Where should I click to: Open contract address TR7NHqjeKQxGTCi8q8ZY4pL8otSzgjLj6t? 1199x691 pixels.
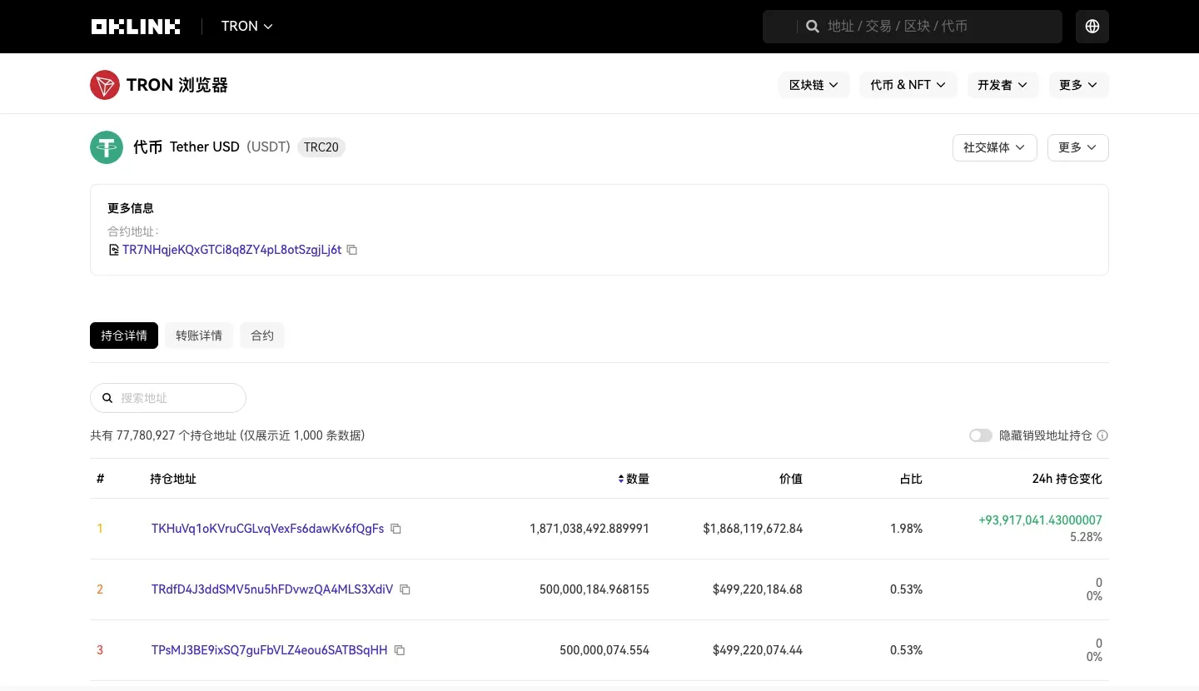pyautogui.click(x=231, y=250)
